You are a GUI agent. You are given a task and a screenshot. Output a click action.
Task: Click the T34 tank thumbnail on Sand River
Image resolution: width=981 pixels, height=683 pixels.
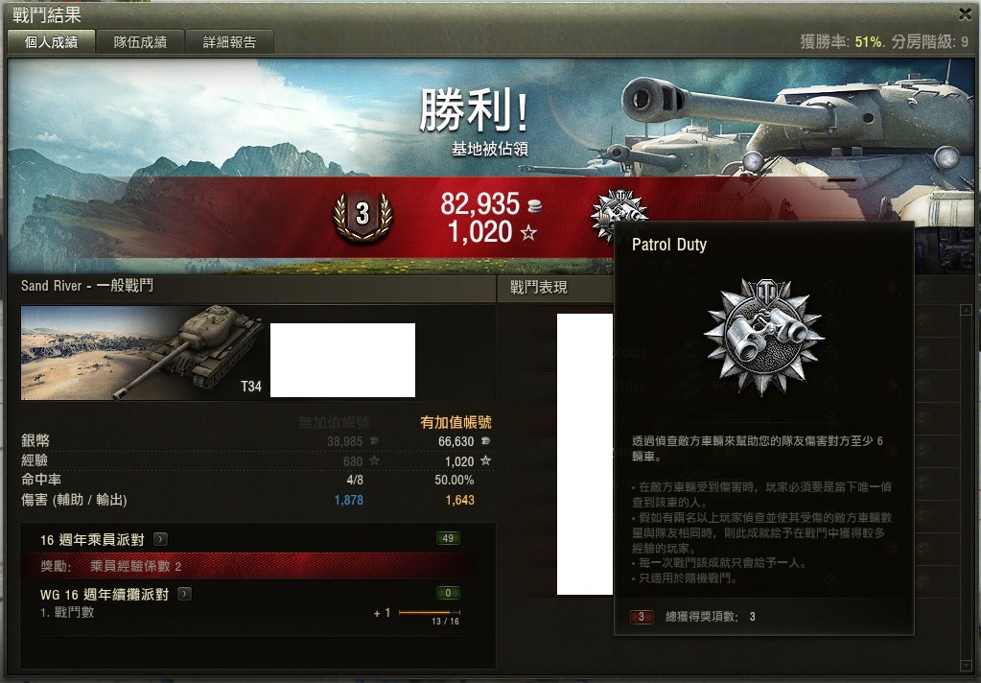[143, 352]
